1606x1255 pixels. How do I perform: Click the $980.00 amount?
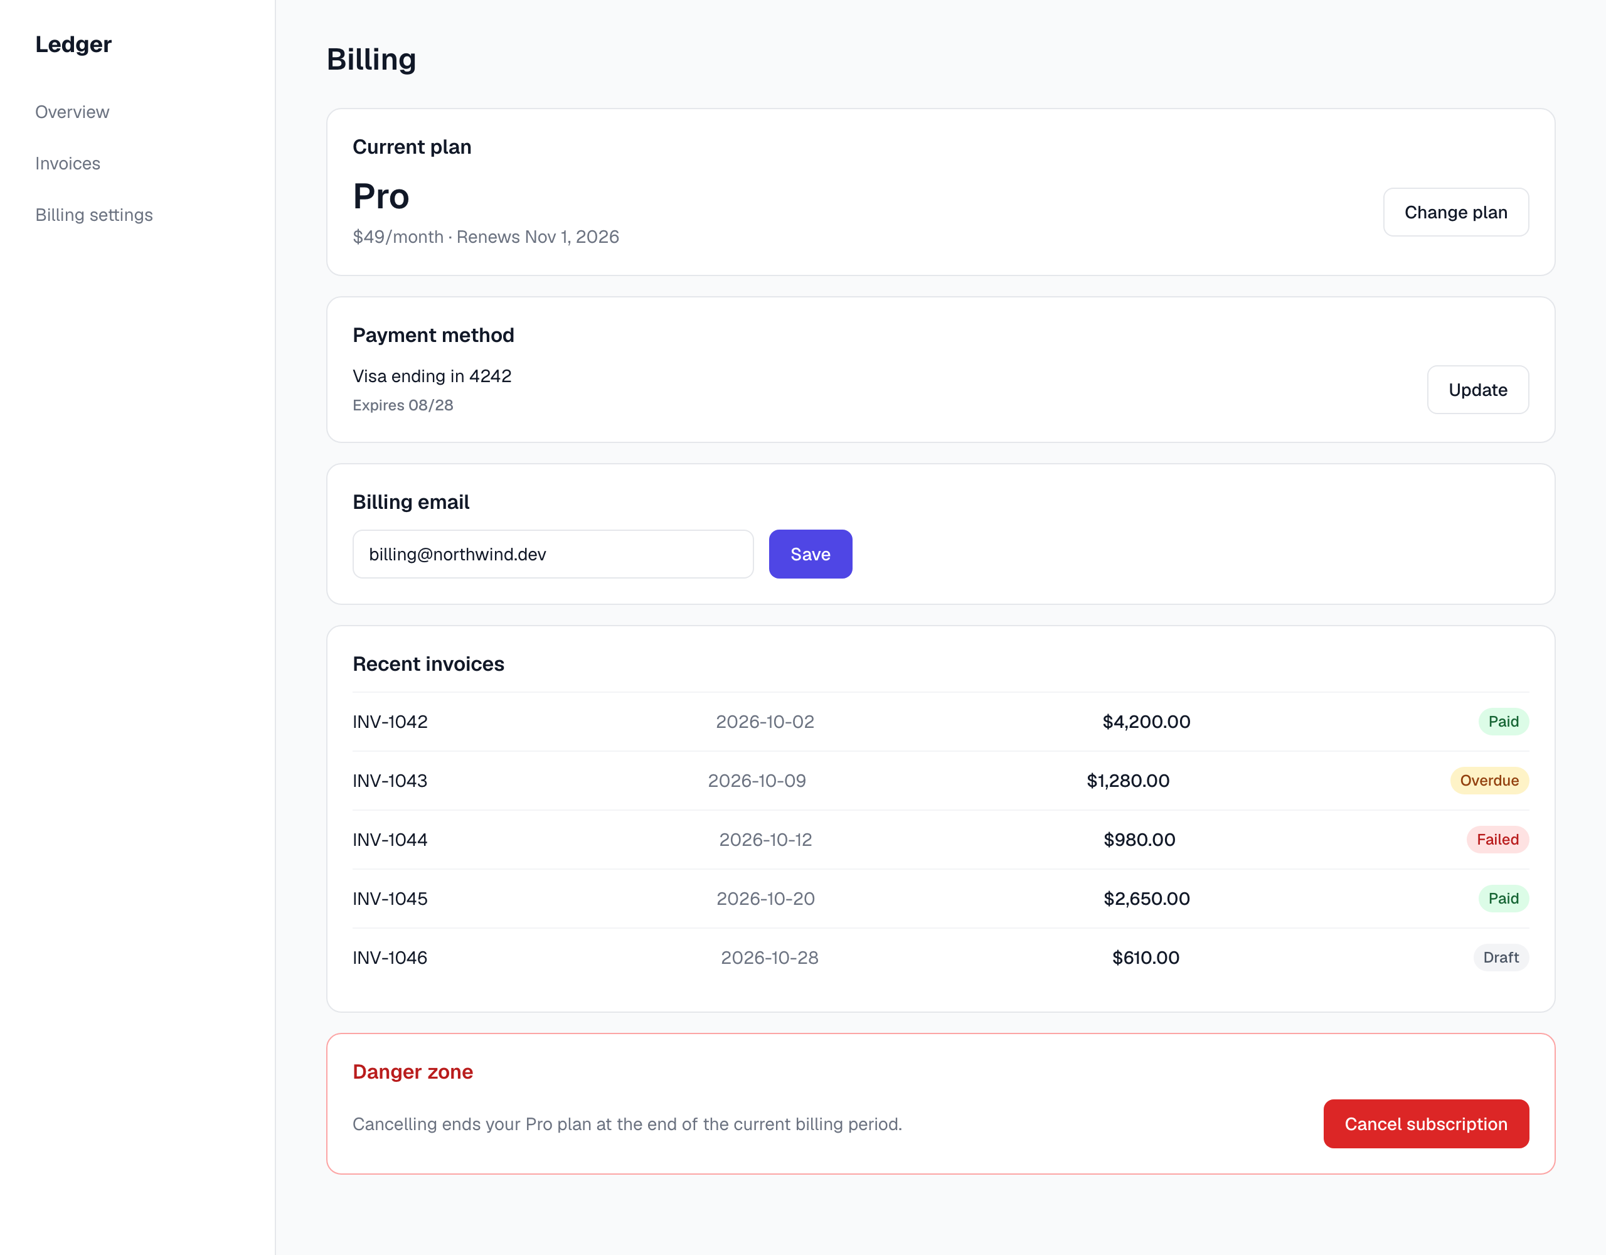click(1139, 840)
